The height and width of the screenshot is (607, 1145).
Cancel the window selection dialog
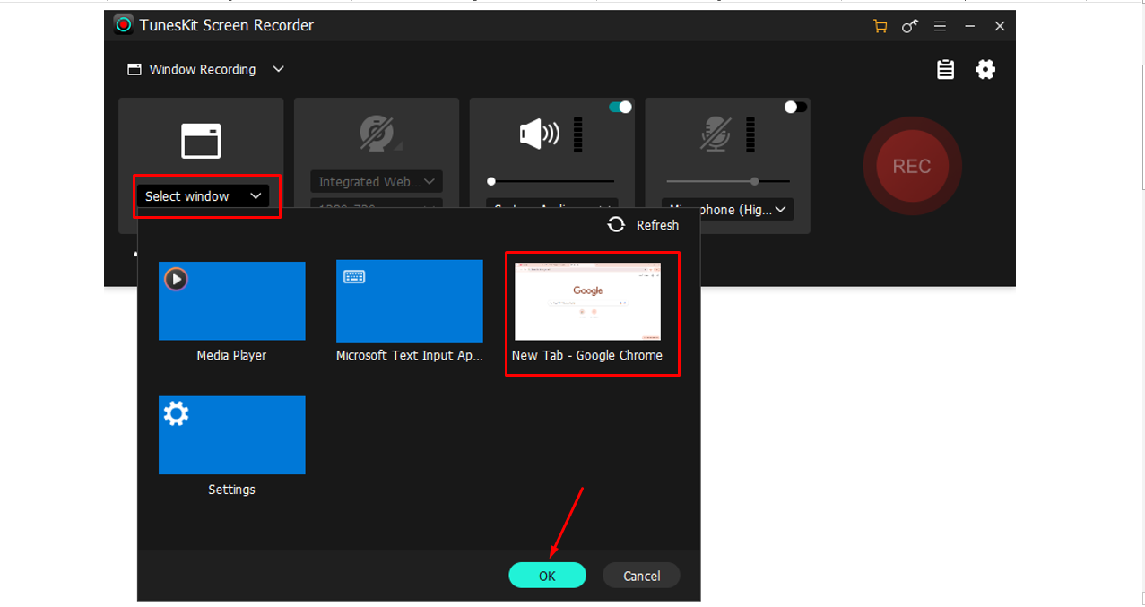tap(640, 576)
